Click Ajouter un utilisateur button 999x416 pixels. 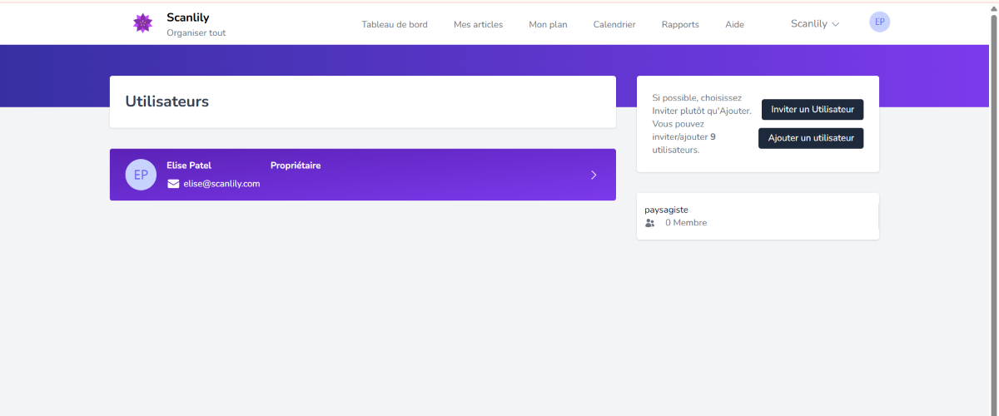(811, 138)
